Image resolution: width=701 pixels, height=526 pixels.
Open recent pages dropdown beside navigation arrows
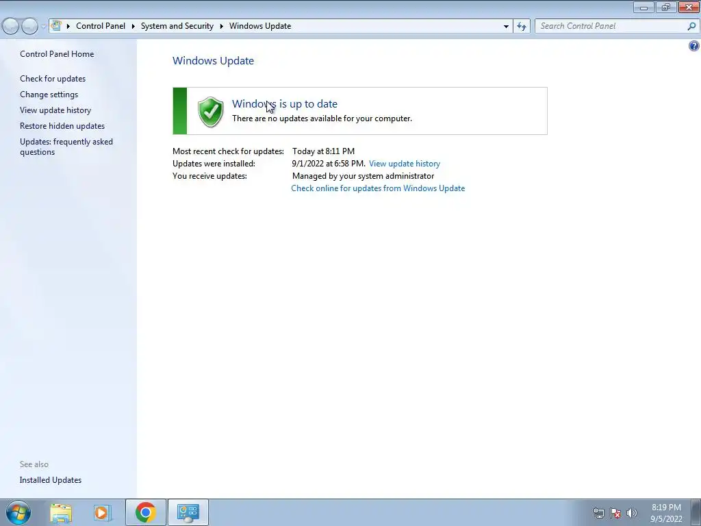[43, 27]
